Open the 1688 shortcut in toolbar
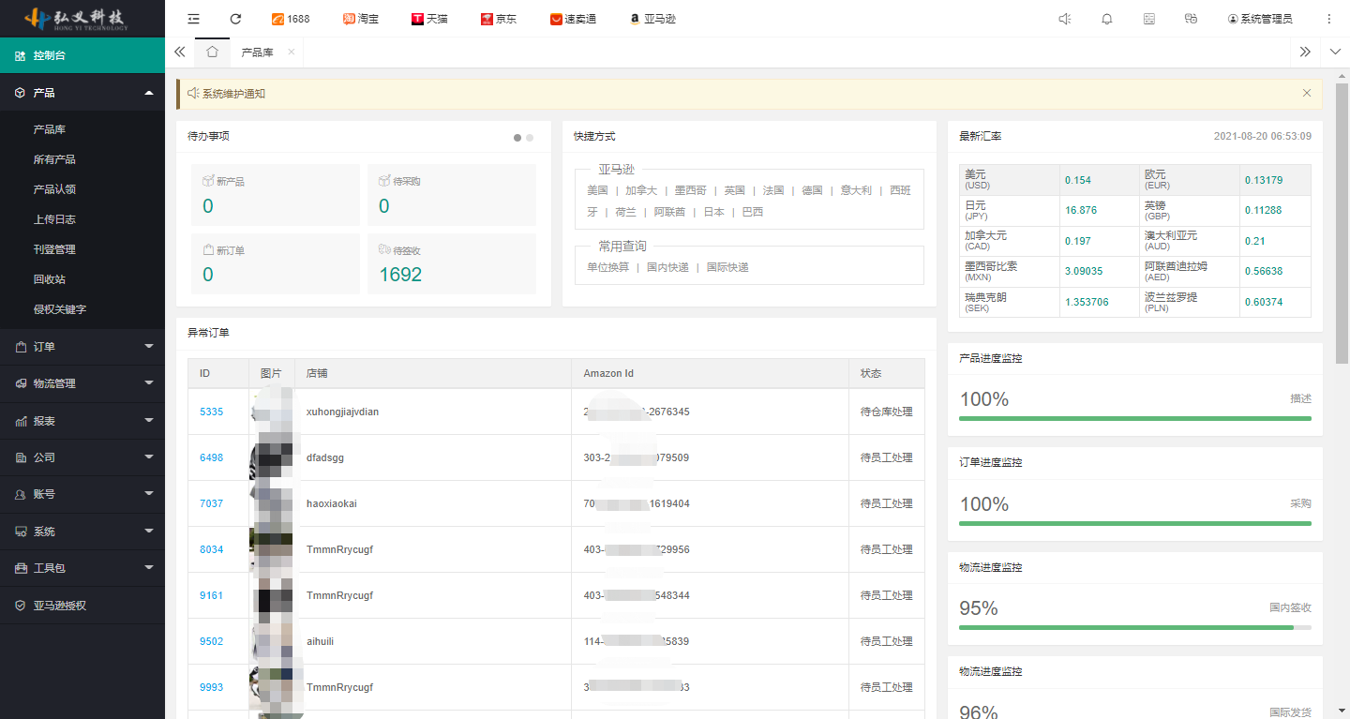The width and height of the screenshot is (1350, 719). click(291, 19)
